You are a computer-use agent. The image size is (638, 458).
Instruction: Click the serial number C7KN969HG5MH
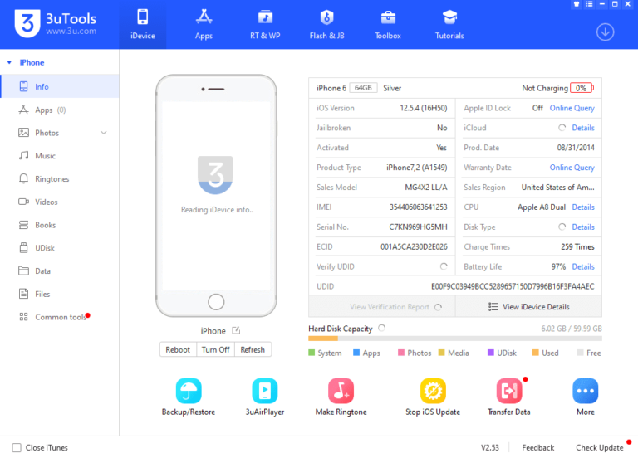tap(418, 227)
